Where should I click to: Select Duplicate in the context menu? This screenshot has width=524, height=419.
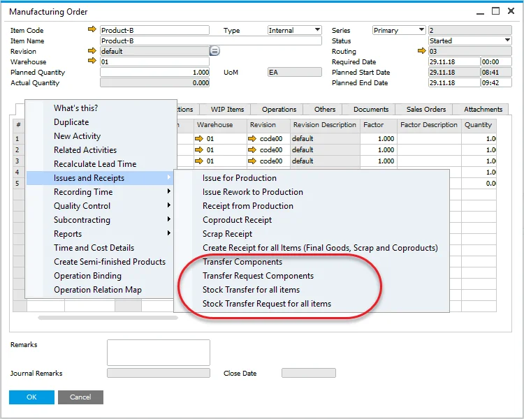[71, 122]
